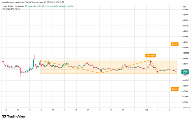Click the date label 25 on time axis
The image size is (192, 121).
tap(65, 110)
